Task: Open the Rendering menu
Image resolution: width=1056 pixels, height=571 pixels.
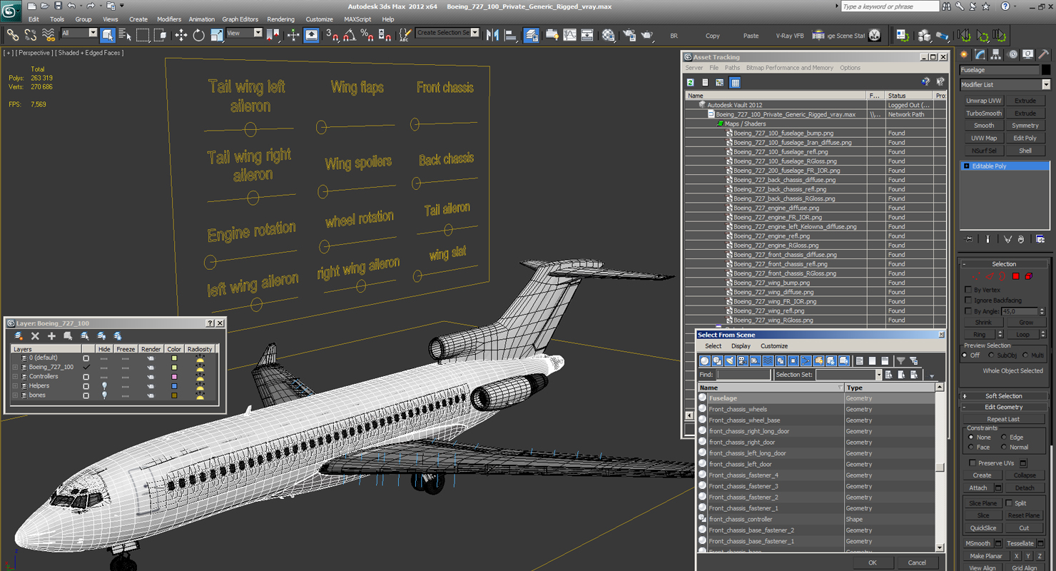Action: click(x=280, y=19)
